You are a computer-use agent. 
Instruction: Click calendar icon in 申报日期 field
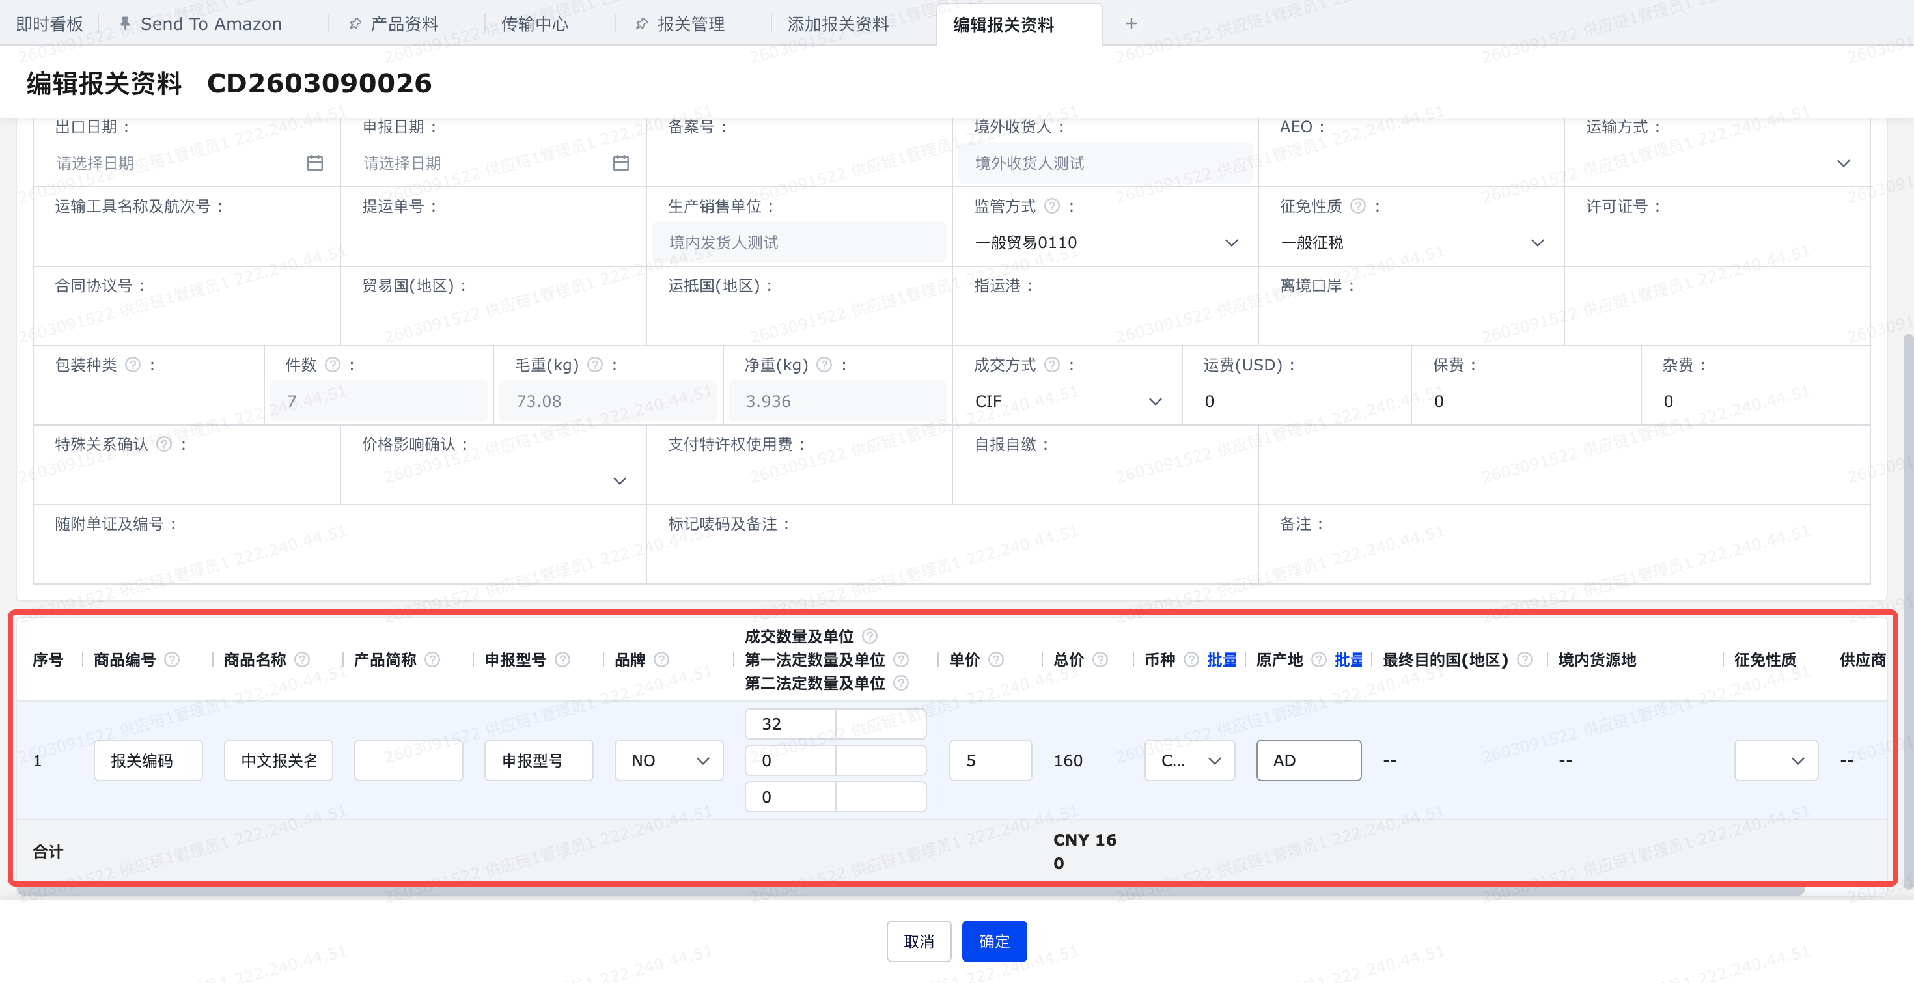click(x=621, y=163)
